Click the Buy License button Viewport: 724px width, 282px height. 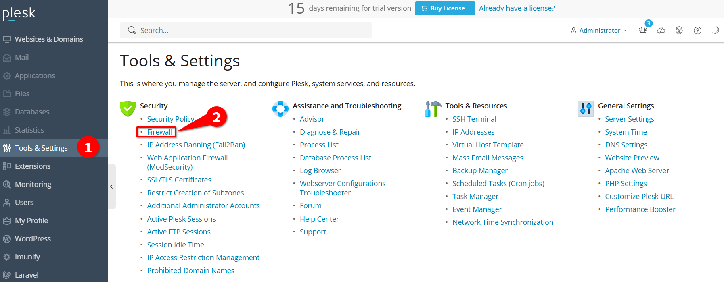tap(445, 8)
